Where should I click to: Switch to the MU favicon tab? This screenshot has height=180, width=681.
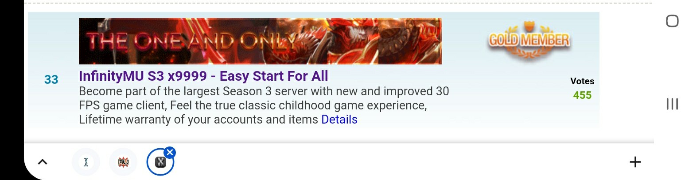123,162
